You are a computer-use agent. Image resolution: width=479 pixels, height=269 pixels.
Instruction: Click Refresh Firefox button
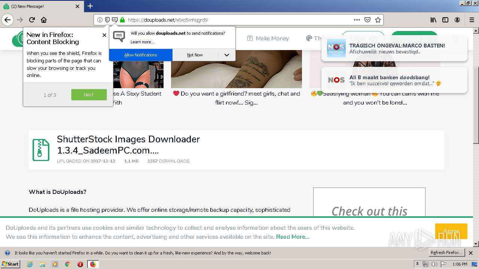(x=446, y=253)
